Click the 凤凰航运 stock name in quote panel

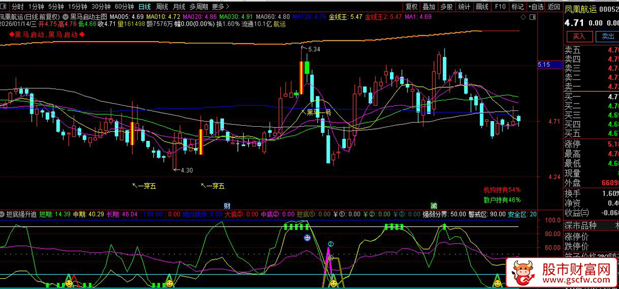pyautogui.click(x=580, y=8)
